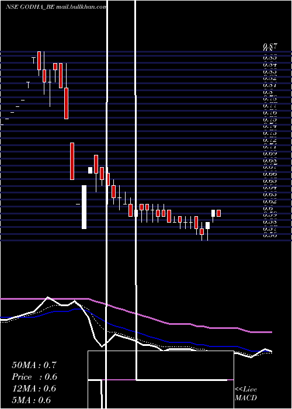
Task: Select the 5MA : 0.6 legend entry
Action: pyautogui.click(x=32, y=400)
